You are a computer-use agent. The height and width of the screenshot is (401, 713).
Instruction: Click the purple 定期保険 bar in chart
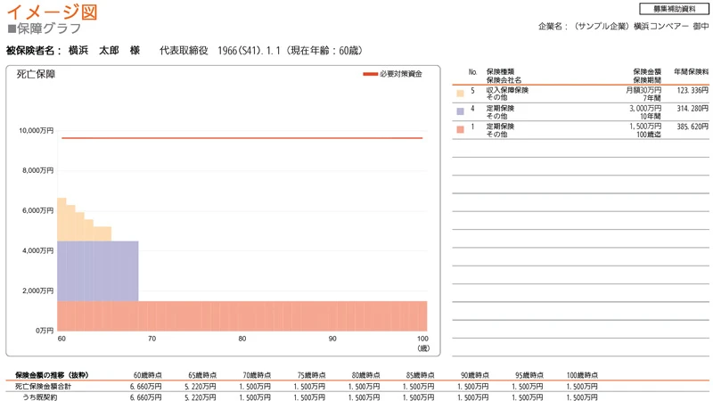(98, 271)
